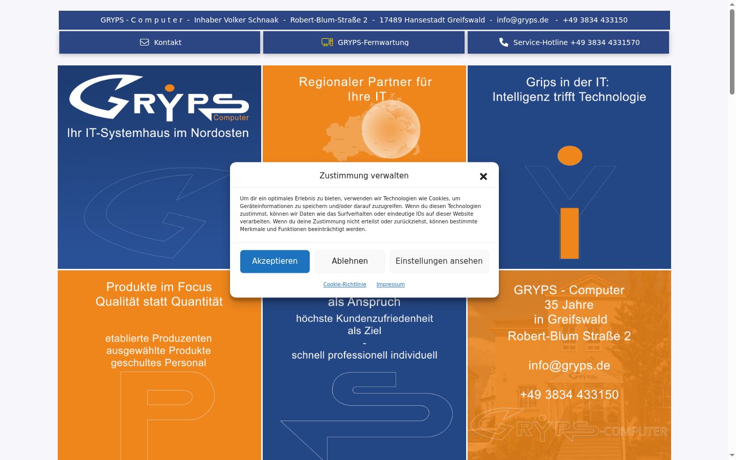This screenshot has height=460, width=736.
Task: Click the Regionaler Partner für Ihre IT tile
Action: [x=364, y=114]
